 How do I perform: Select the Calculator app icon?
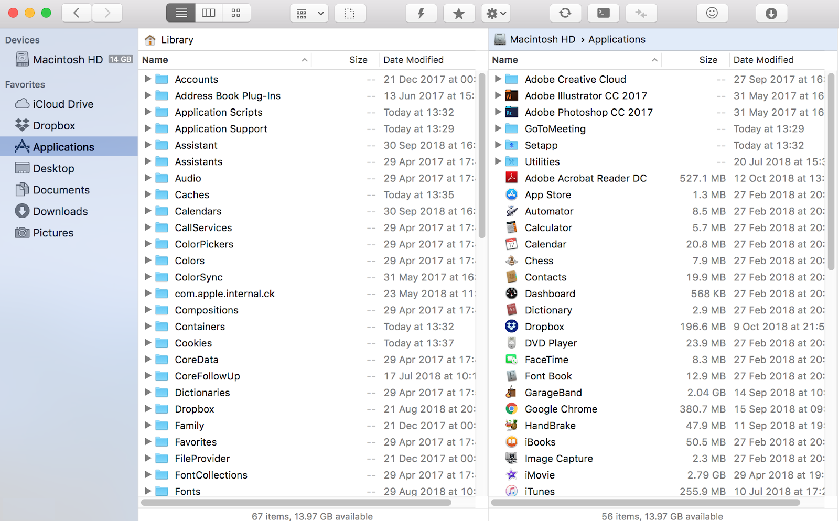point(512,227)
